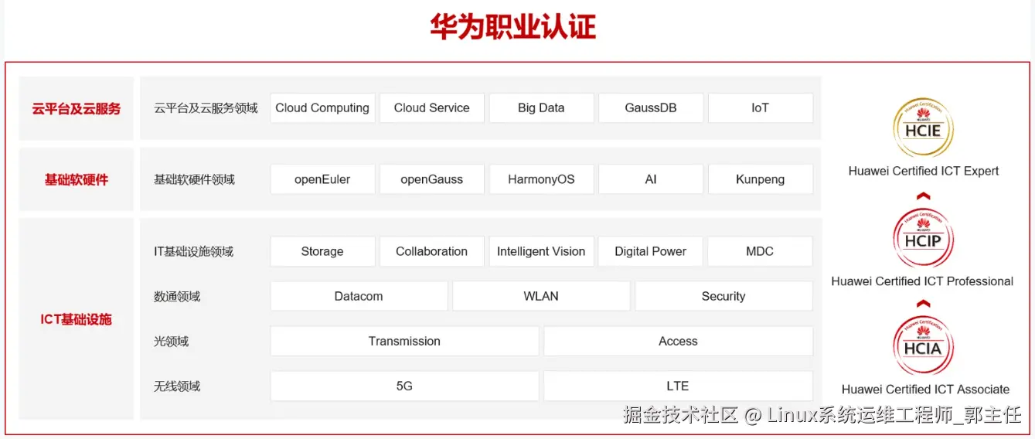Choose the Datacom certification box
Screen dimensions: 1035x439
tap(359, 296)
